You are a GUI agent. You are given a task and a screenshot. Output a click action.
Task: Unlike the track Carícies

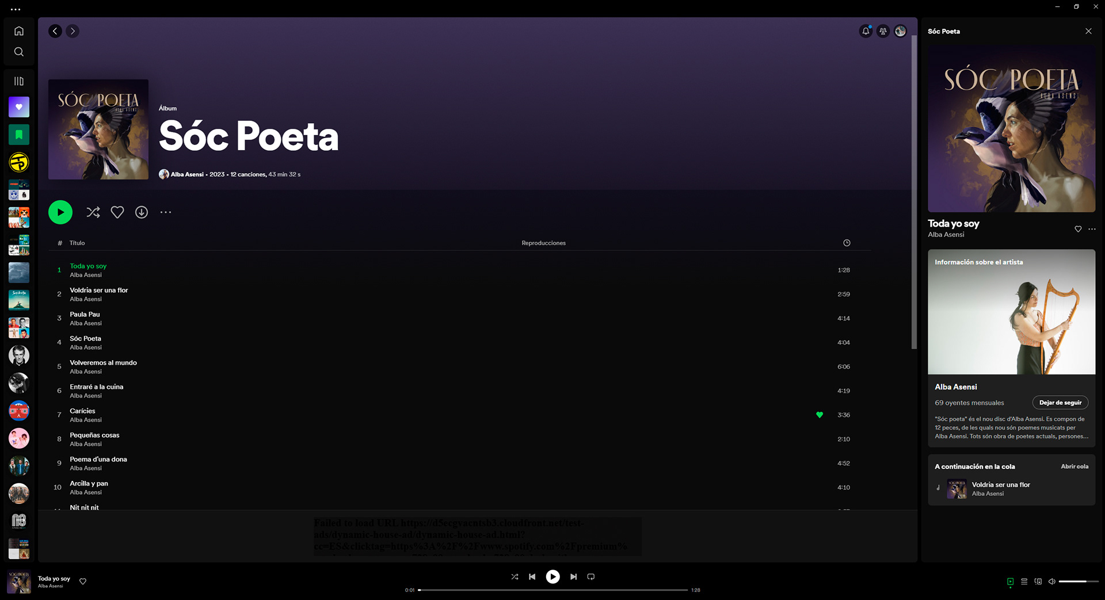pyautogui.click(x=820, y=415)
